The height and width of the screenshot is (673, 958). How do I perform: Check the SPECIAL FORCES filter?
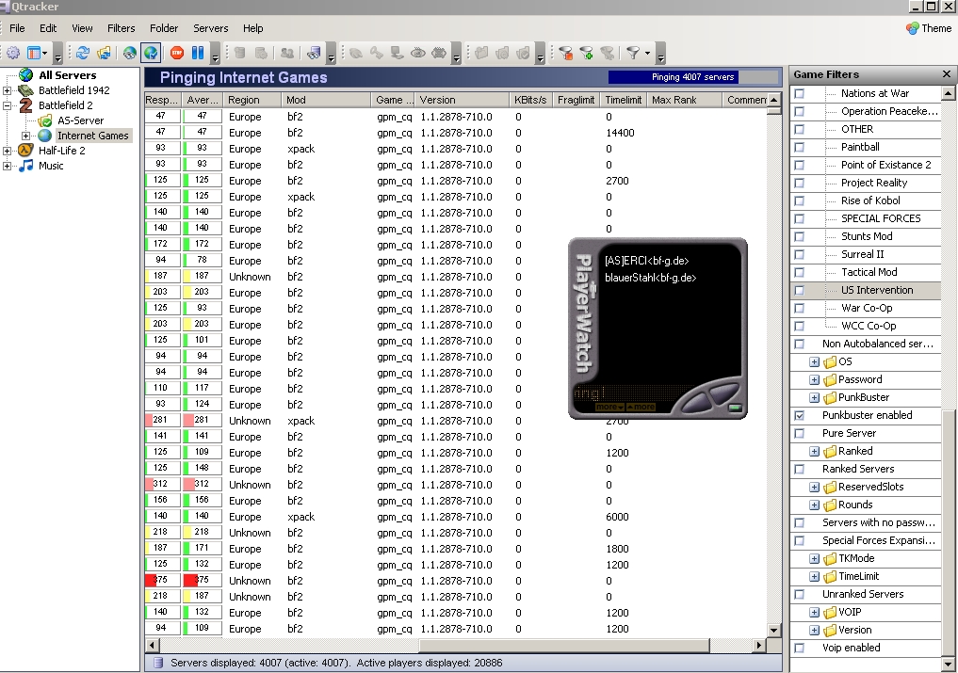(x=799, y=218)
